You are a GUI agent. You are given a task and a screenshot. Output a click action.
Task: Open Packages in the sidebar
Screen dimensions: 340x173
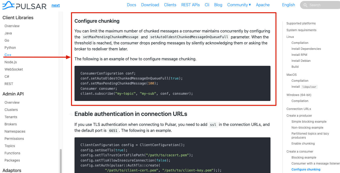[x=12, y=160]
